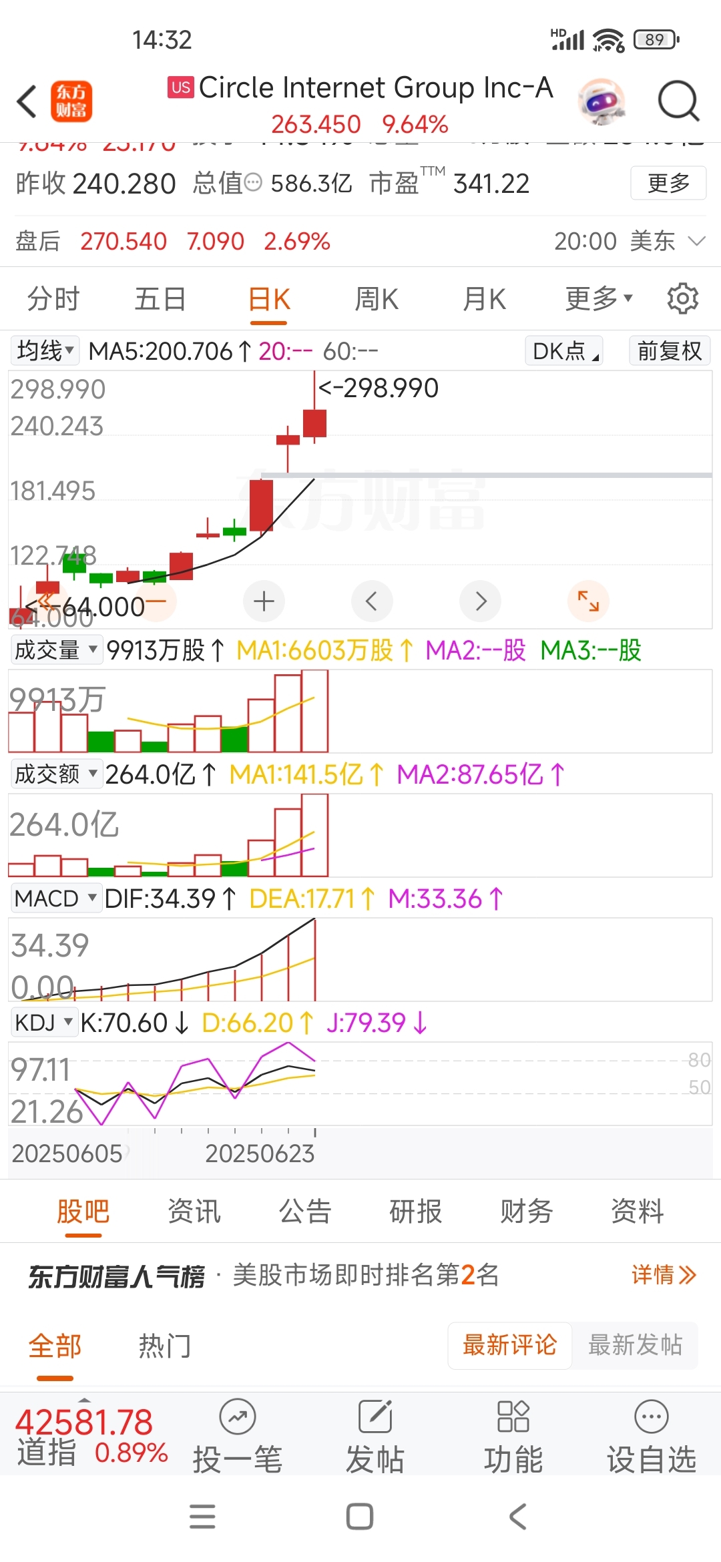Open 资讯 news tab
The height and width of the screenshot is (1562, 721).
tap(194, 1212)
